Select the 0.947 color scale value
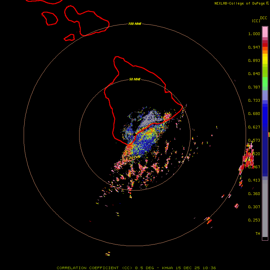Screen dimensions: 270x270 [x=254, y=47]
